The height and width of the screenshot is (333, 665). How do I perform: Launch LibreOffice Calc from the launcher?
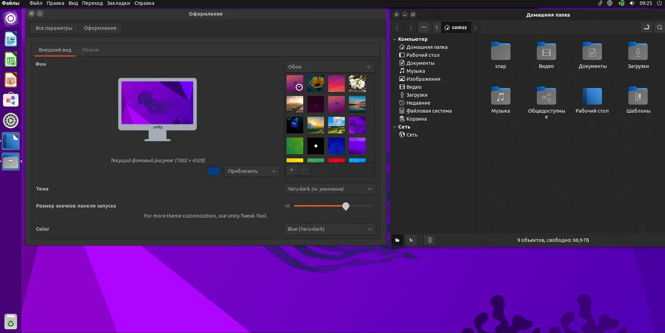11,59
